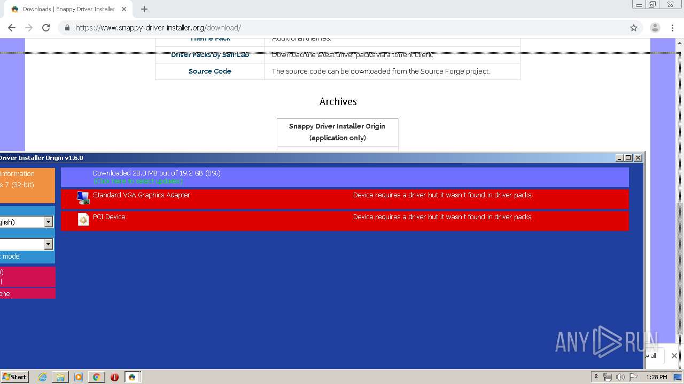This screenshot has height=384, width=684.
Task: Click the Show desktop button in tray
Action: pyautogui.click(x=679, y=377)
